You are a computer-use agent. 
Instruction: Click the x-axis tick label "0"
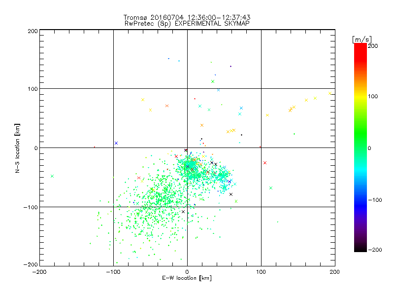187,272
